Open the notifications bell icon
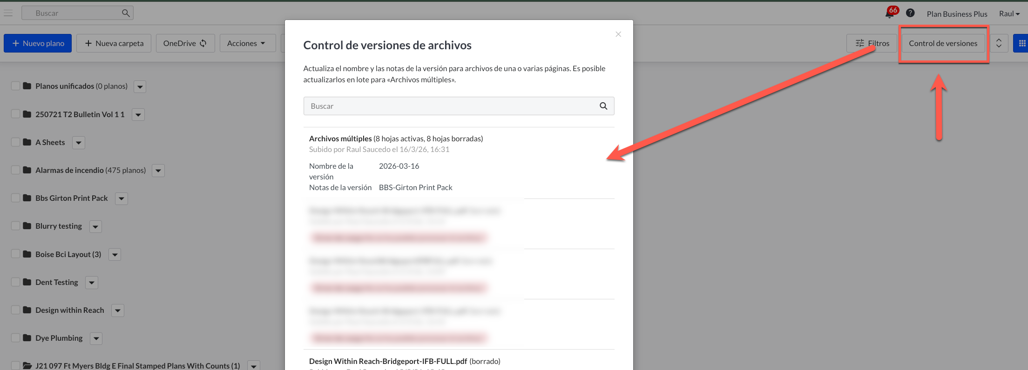The height and width of the screenshot is (370, 1028). coord(890,13)
